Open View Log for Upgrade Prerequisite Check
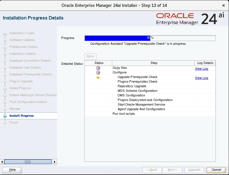This screenshot has width=229, height=175. (x=202, y=78)
